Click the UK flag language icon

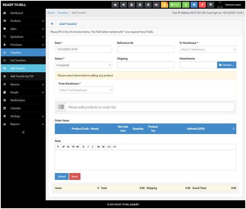tap(156, 5)
